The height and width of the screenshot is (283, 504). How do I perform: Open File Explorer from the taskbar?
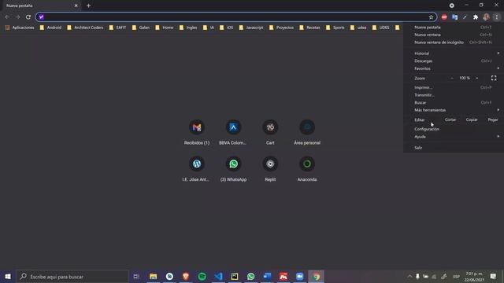click(x=154, y=276)
